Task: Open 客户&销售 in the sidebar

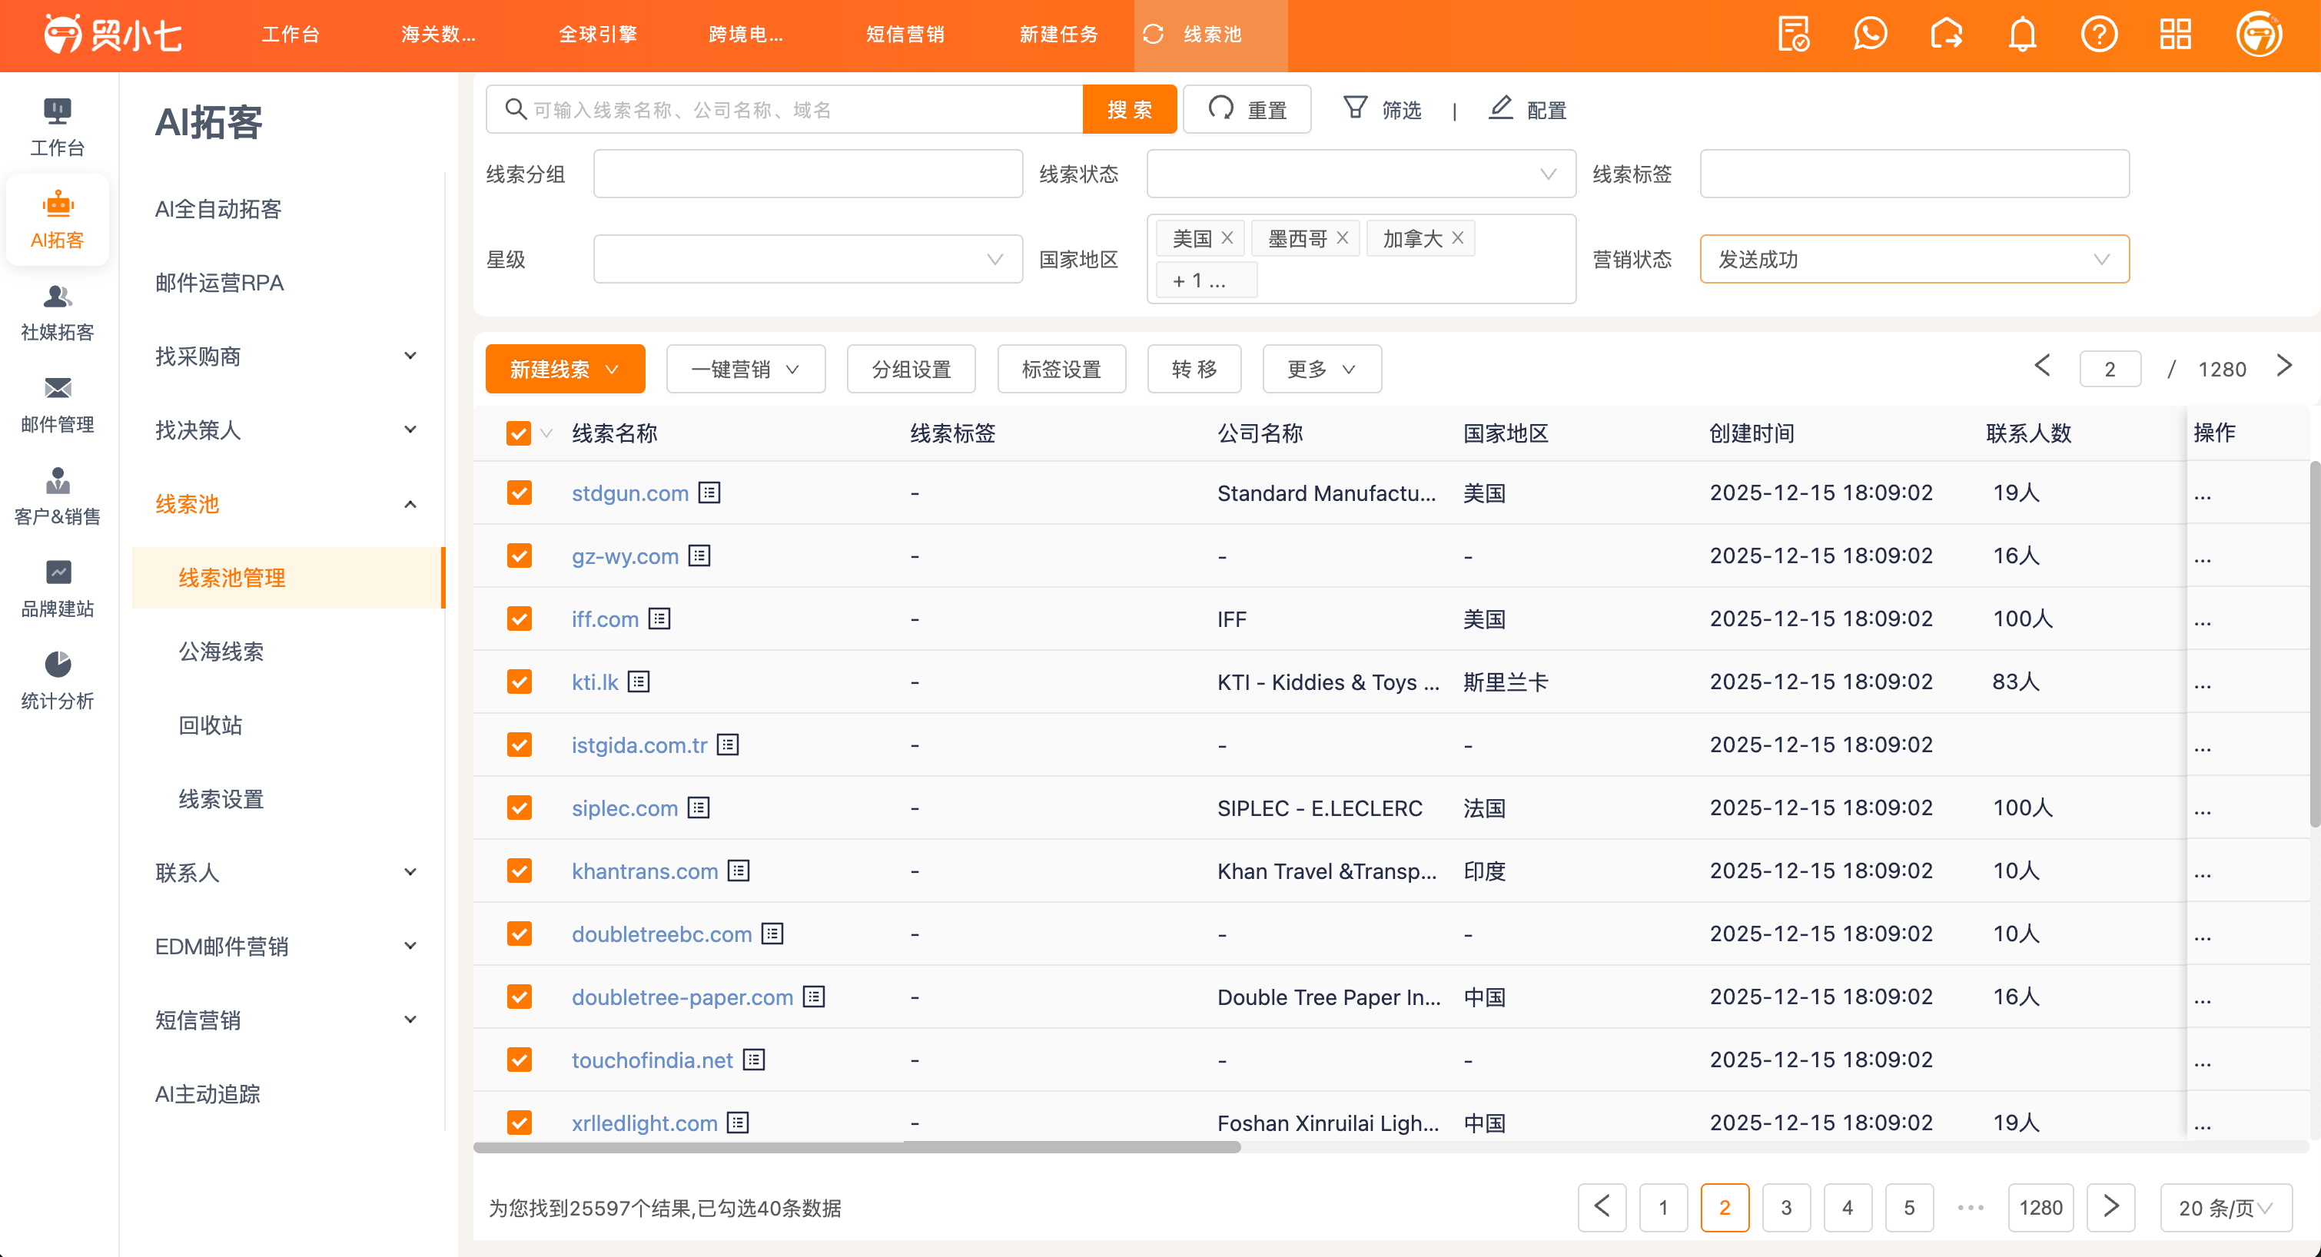Action: [58, 496]
